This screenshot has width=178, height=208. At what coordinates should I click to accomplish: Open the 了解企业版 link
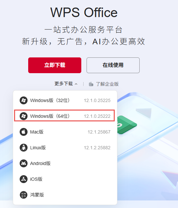point(107,84)
